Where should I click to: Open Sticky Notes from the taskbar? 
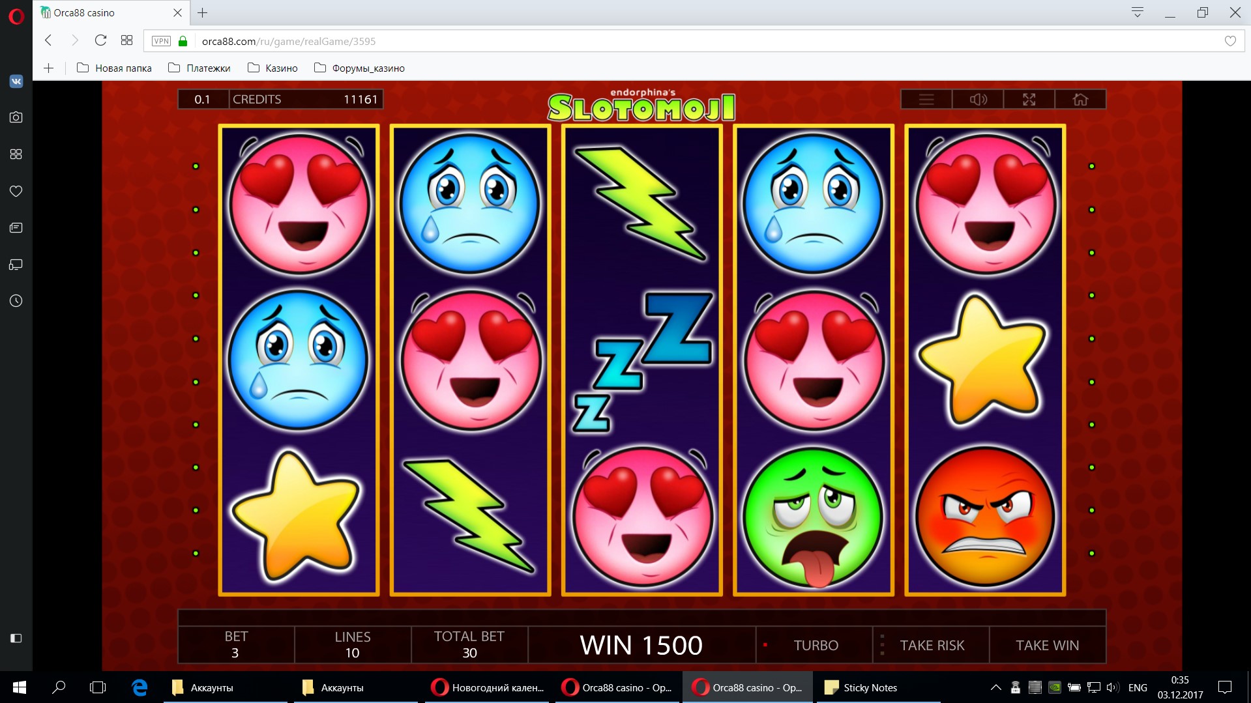[x=861, y=687]
